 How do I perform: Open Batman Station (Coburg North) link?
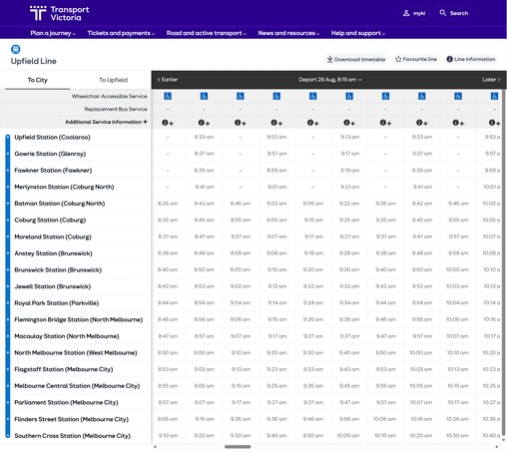(x=60, y=204)
